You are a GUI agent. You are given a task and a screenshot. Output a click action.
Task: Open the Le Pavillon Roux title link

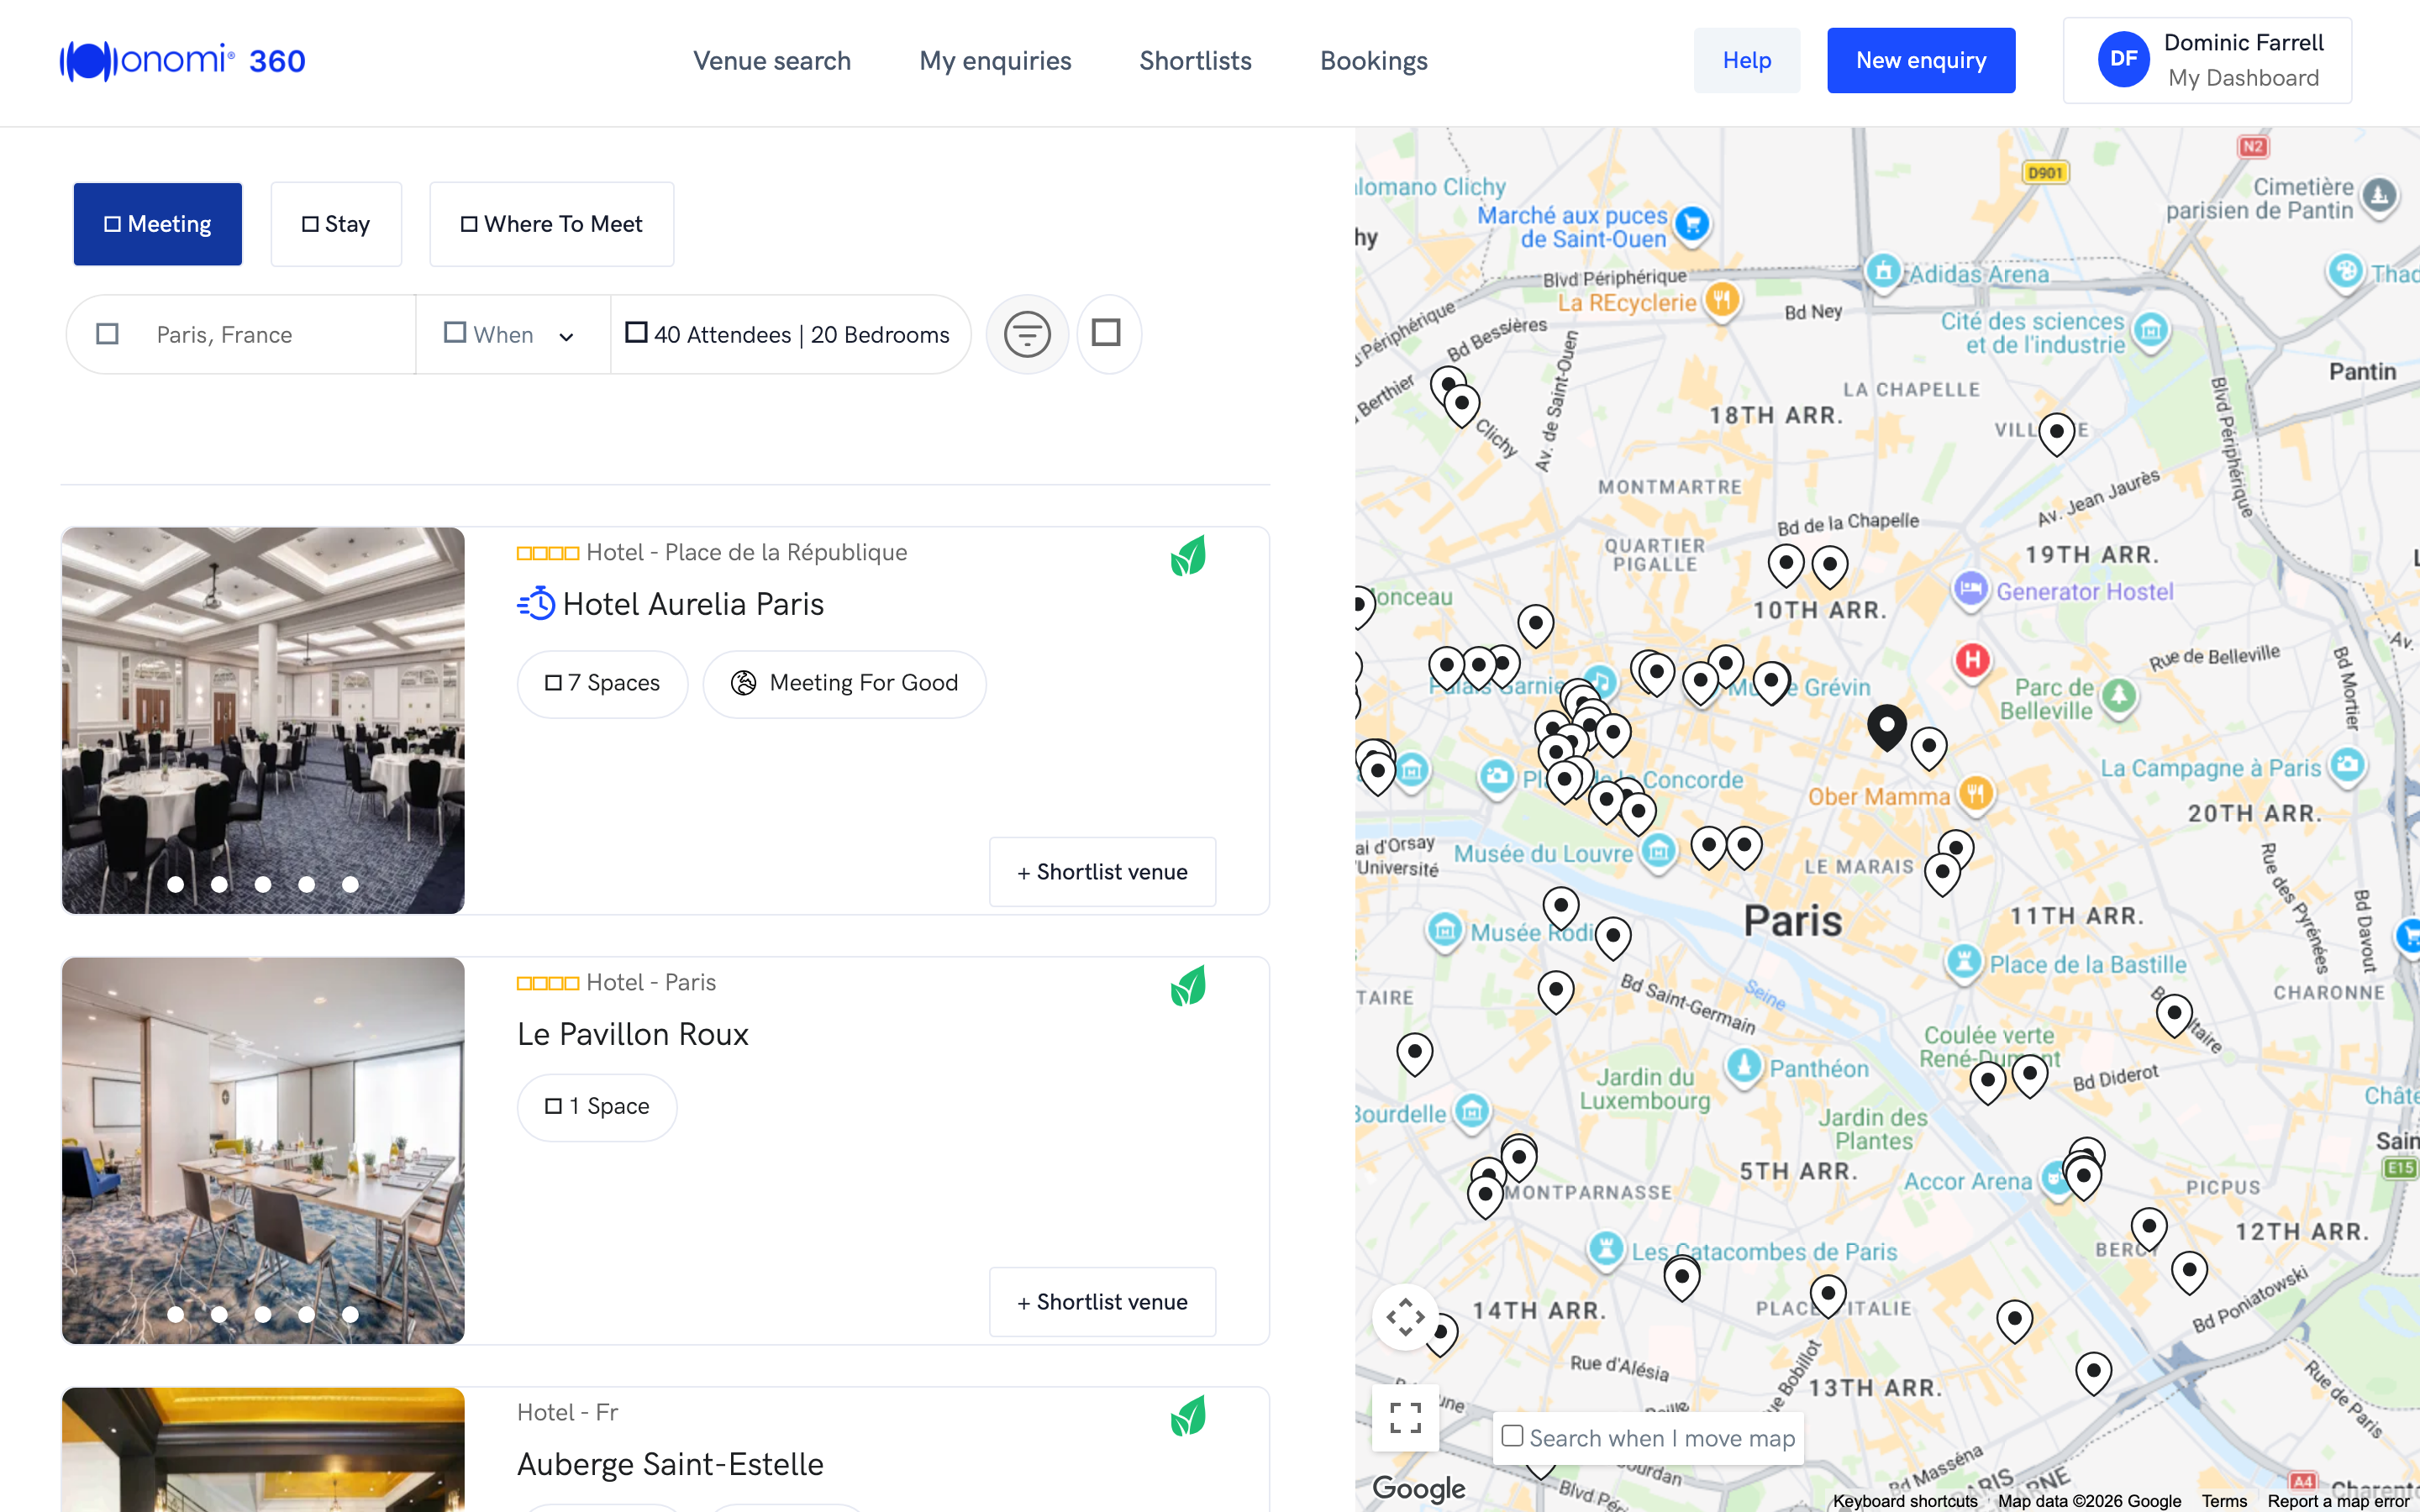click(633, 1034)
